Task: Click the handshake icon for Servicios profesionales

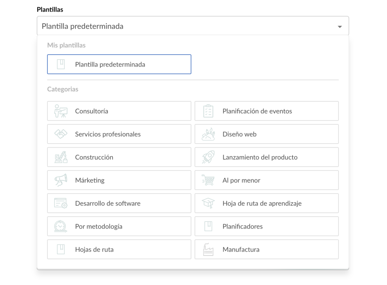Action: 61,134
